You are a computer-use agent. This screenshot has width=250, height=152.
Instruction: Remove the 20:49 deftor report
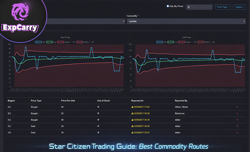tap(237, 120)
